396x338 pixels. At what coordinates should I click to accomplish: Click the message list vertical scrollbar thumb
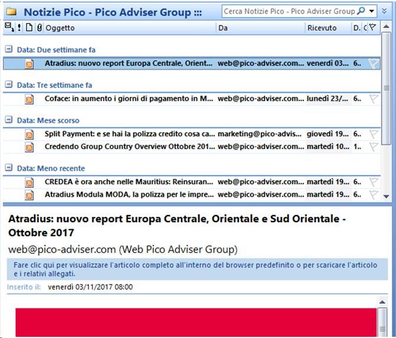[386, 88]
